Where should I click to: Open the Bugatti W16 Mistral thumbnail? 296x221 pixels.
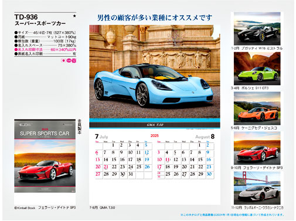(x=257, y=29)
